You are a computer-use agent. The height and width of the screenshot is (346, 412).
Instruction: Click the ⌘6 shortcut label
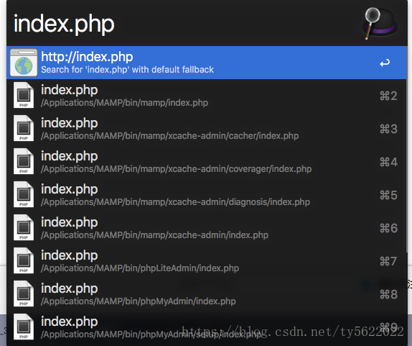[x=388, y=228]
